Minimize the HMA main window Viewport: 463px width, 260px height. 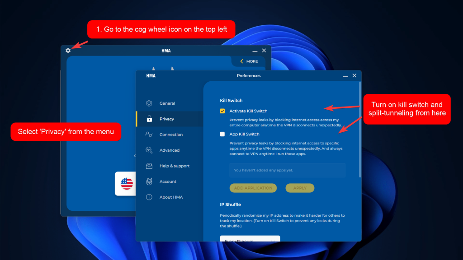point(255,51)
